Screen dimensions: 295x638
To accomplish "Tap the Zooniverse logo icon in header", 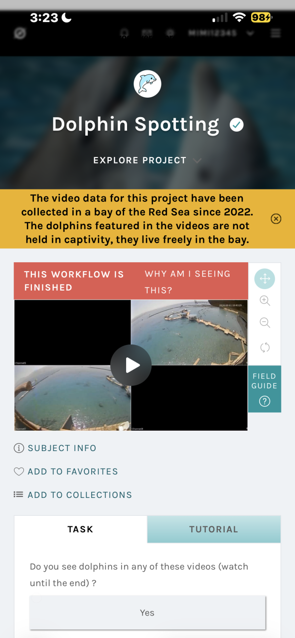I will point(20,33).
